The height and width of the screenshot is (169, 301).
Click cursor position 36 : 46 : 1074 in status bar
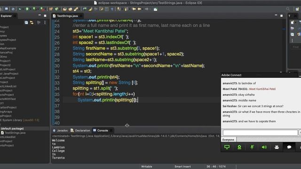pos(216,167)
